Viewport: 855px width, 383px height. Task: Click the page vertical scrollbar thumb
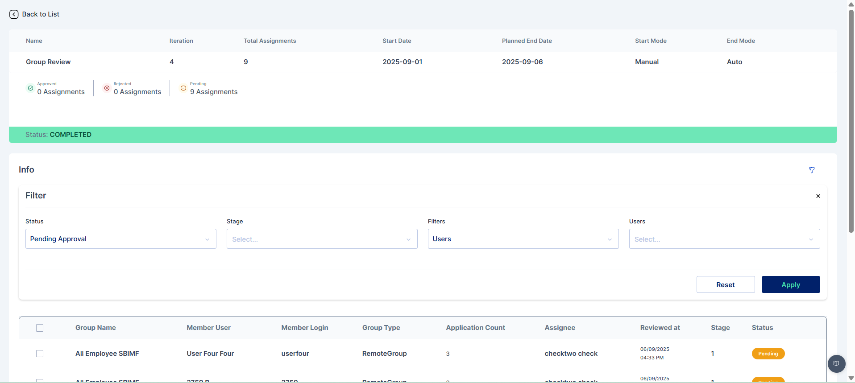click(x=851, y=120)
